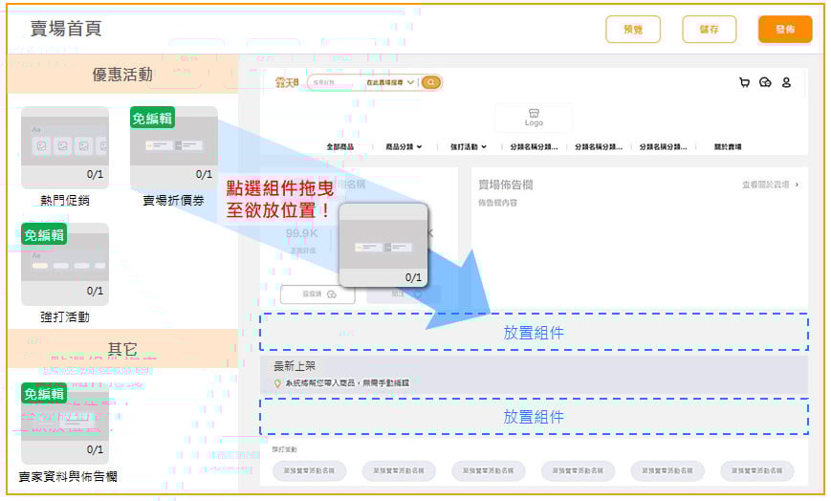Select the 賣家資料與佈告欄 component thumbnail
Screen dimensions: 831x501
[x=65, y=425]
